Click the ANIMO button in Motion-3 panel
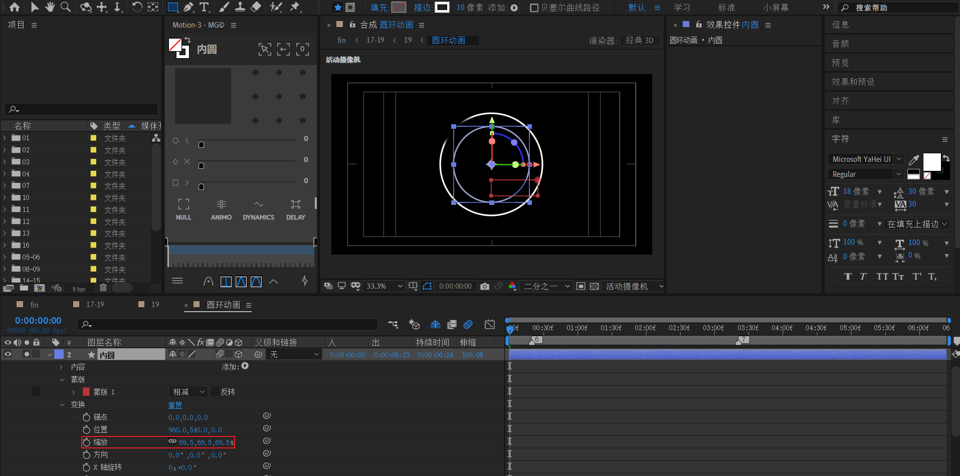Screen dimensions: 960x476 [x=221, y=209]
